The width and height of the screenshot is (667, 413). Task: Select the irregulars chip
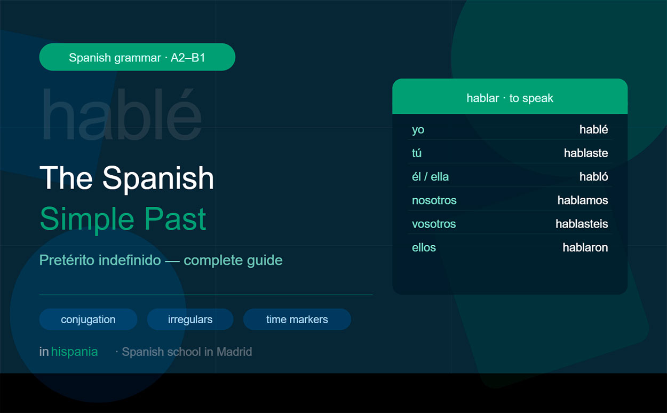tap(190, 319)
